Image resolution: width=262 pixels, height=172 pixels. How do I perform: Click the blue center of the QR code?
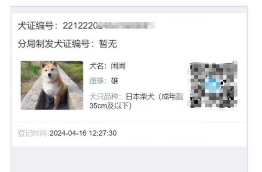coord(213,86)
